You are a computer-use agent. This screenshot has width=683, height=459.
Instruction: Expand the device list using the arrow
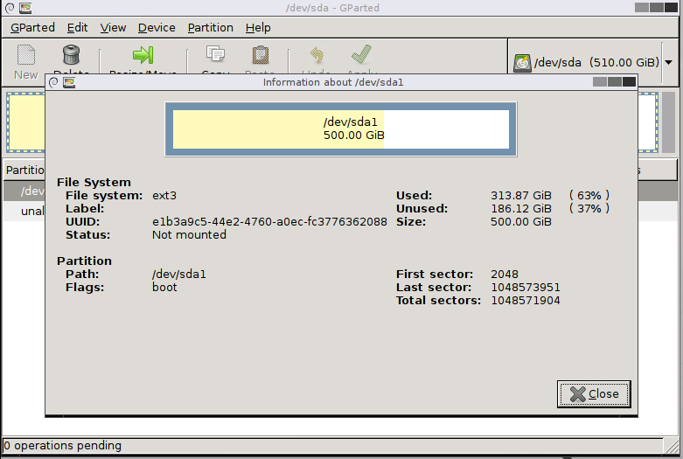click(x=669, y=63)
